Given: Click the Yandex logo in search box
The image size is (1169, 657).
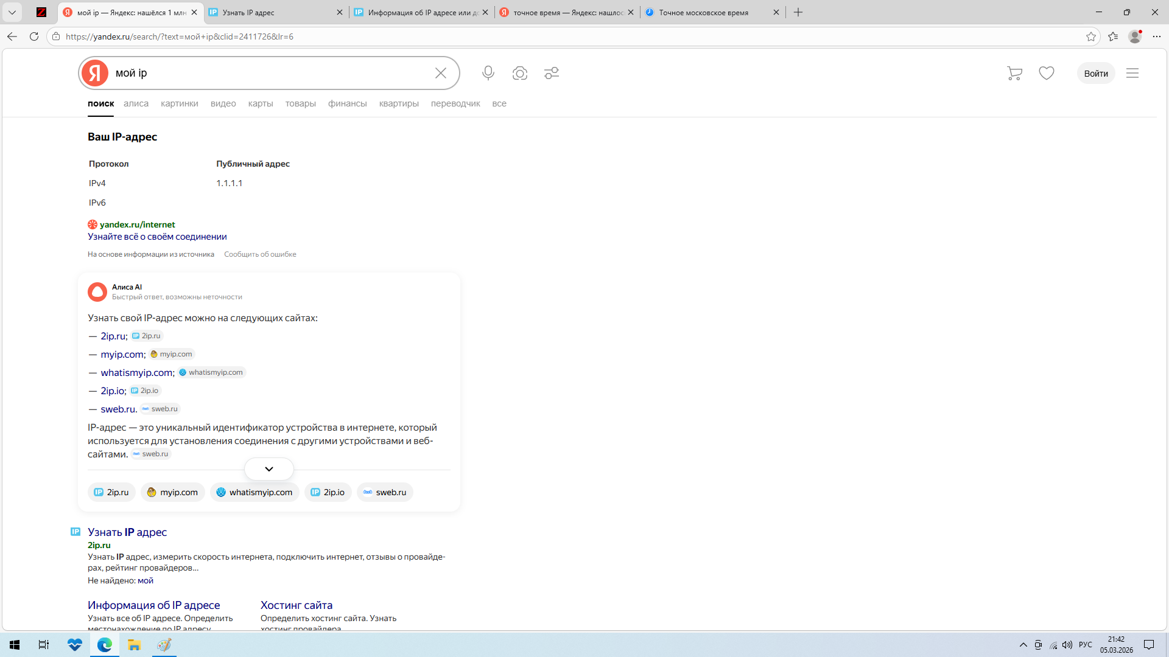Looking at the screenshot, I should click(x=95, y=73).
